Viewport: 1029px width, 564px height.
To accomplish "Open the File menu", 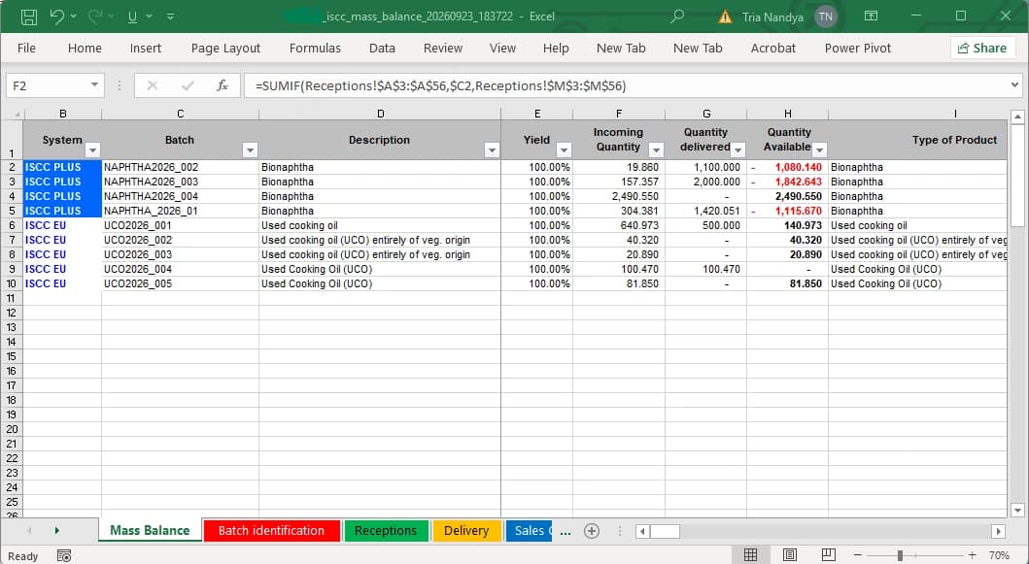I will click(26, 48).
